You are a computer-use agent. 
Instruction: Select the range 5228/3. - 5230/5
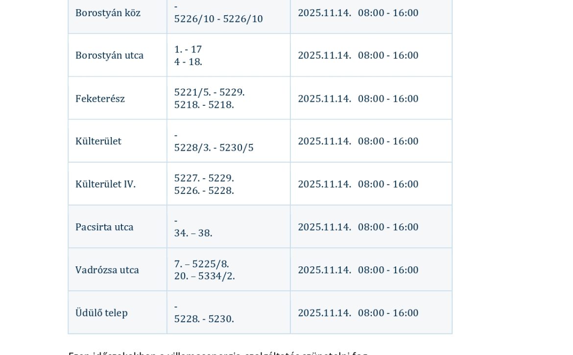(x=214, y=148)
